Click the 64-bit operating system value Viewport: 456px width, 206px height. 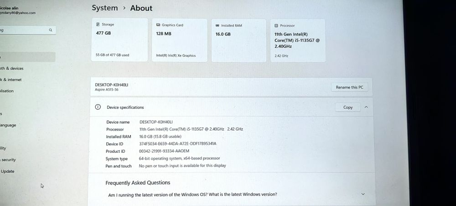point(179,158)
